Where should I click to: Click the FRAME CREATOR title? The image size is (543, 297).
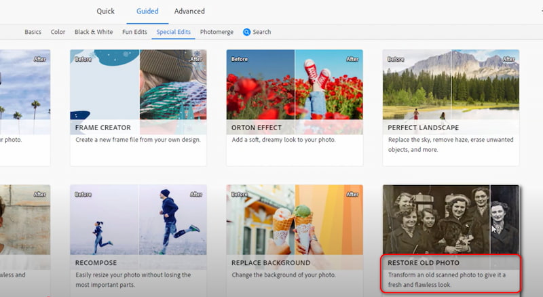103,127
